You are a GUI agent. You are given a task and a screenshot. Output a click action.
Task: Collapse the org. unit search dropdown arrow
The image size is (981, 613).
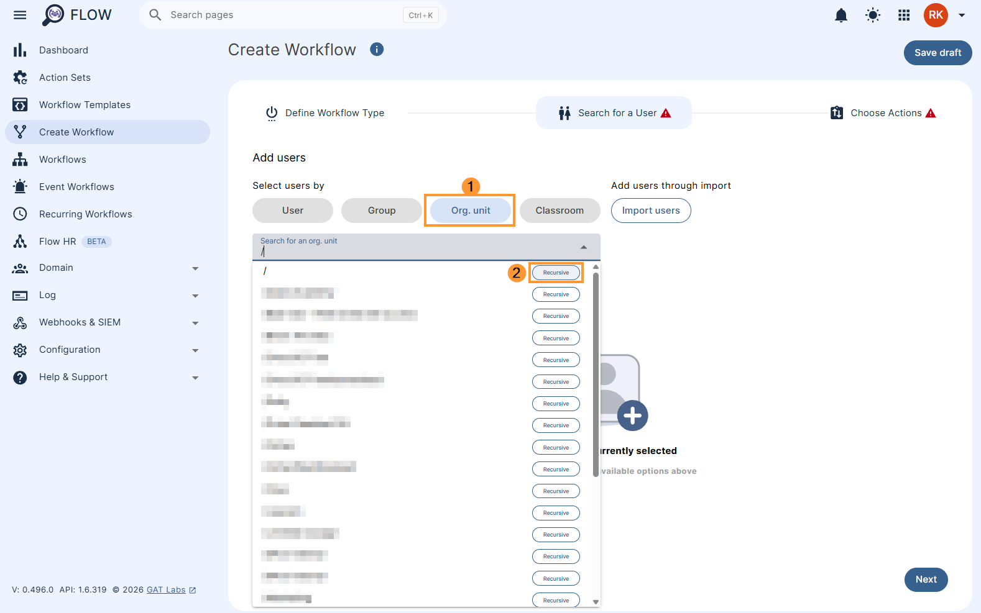point(584,247)
